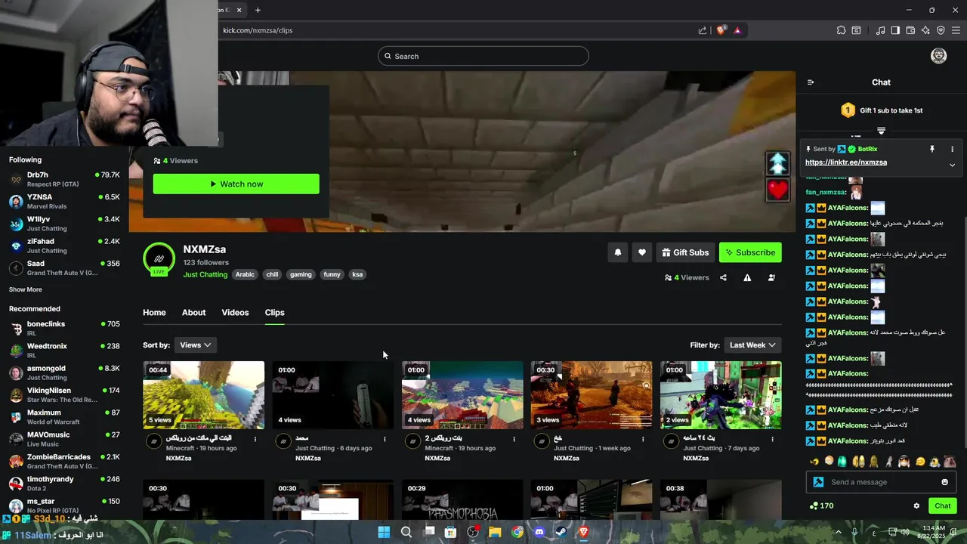The image size is (967, 544).
Task: Click the Just Chatting category link
Action: 205,274
